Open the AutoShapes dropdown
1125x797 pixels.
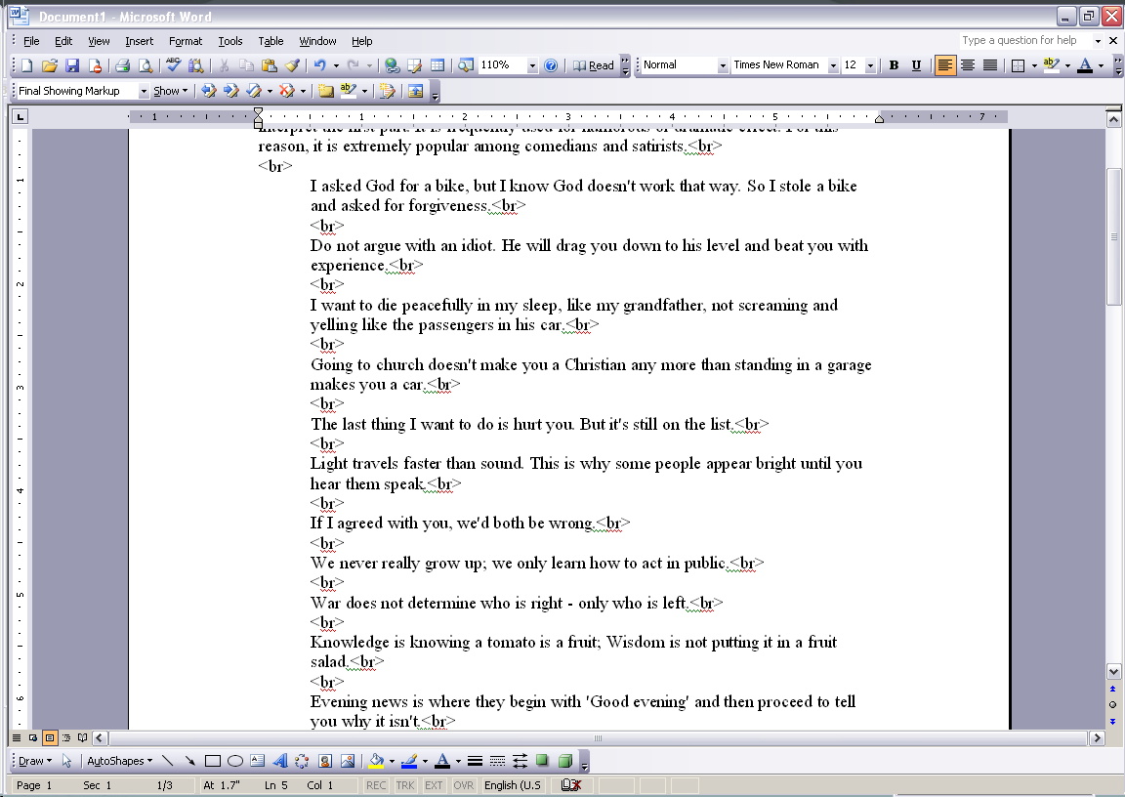(x=120, y=761)
